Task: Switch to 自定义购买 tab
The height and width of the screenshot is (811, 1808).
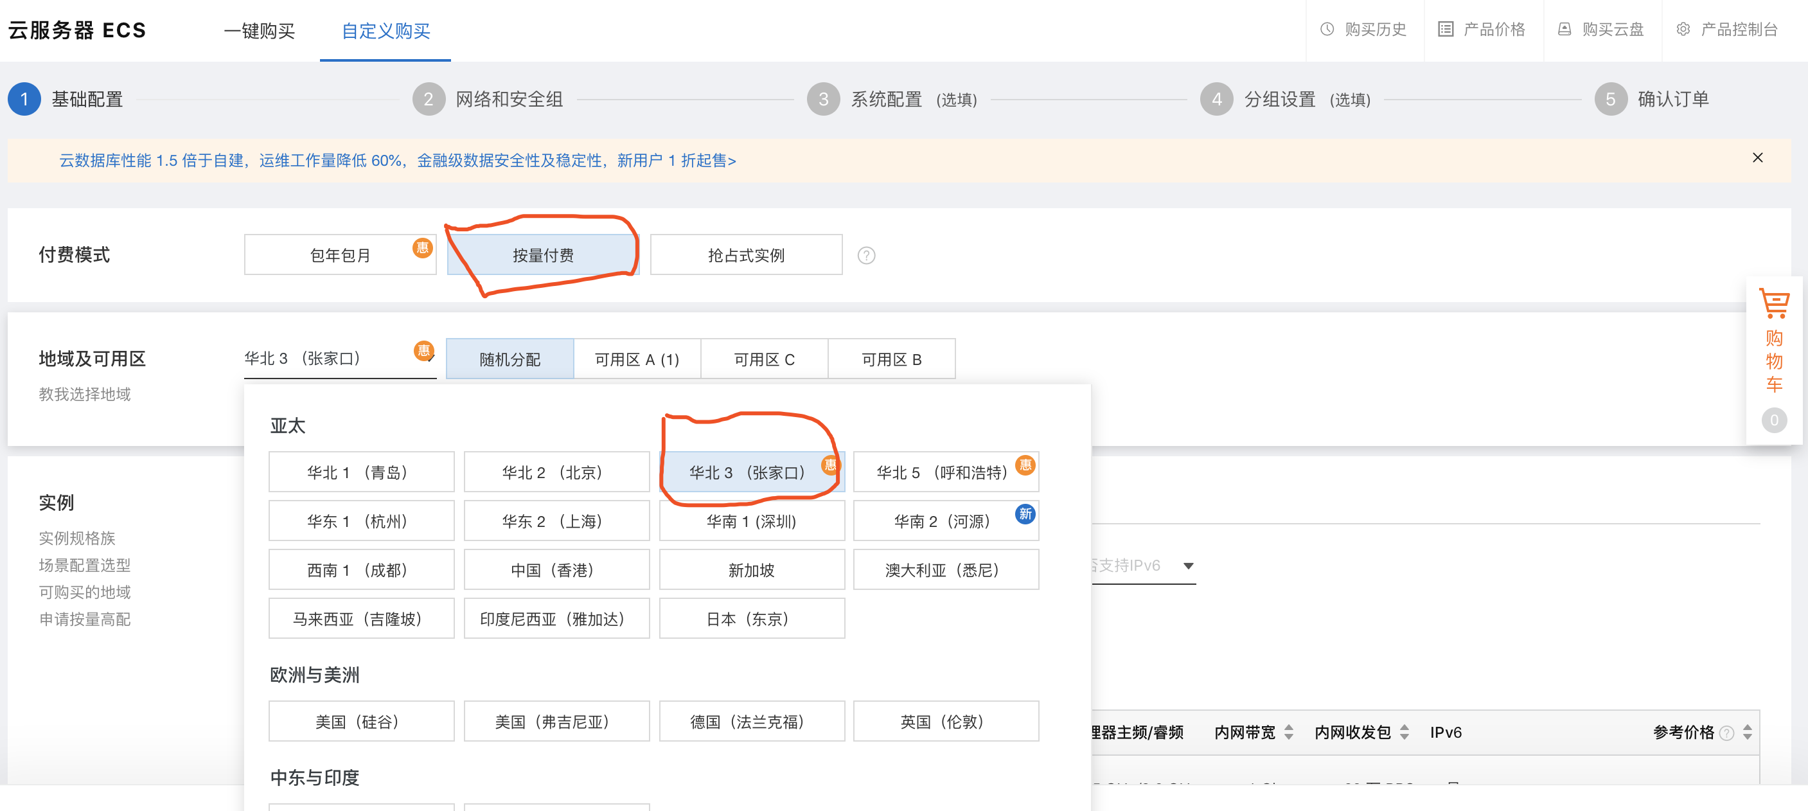Action: point(386,31)
